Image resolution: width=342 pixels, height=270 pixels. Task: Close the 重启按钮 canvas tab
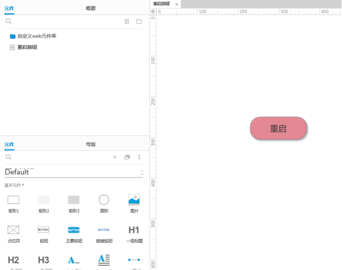177,4
